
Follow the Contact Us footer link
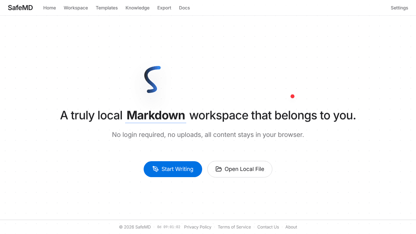tap(268, 227)
